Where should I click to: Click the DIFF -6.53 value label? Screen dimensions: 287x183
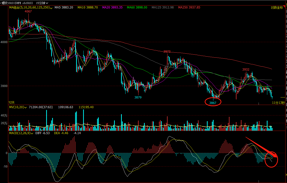[42, 133]
